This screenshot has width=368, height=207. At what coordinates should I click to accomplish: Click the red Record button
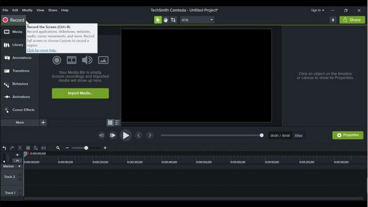(13, 20)
